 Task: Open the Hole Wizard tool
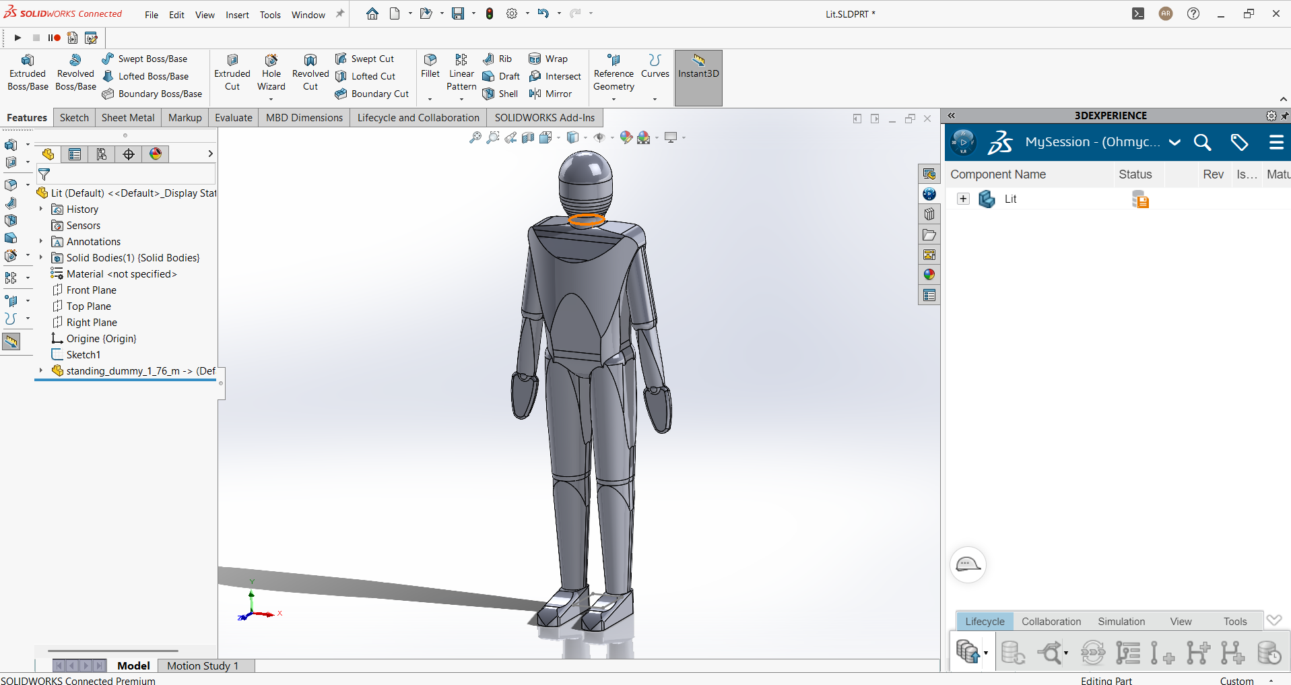271,72
